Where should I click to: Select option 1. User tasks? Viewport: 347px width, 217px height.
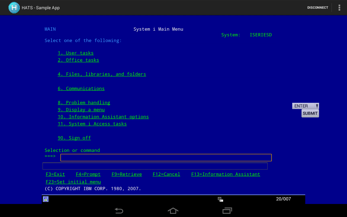76,53
